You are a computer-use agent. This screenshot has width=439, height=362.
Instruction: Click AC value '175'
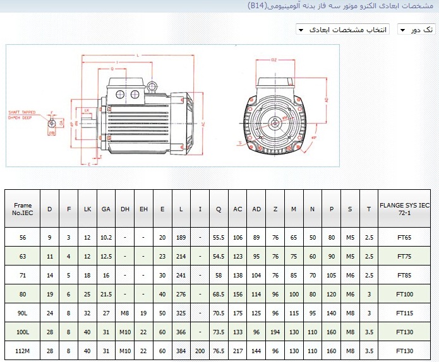click(x=238, y=313)
